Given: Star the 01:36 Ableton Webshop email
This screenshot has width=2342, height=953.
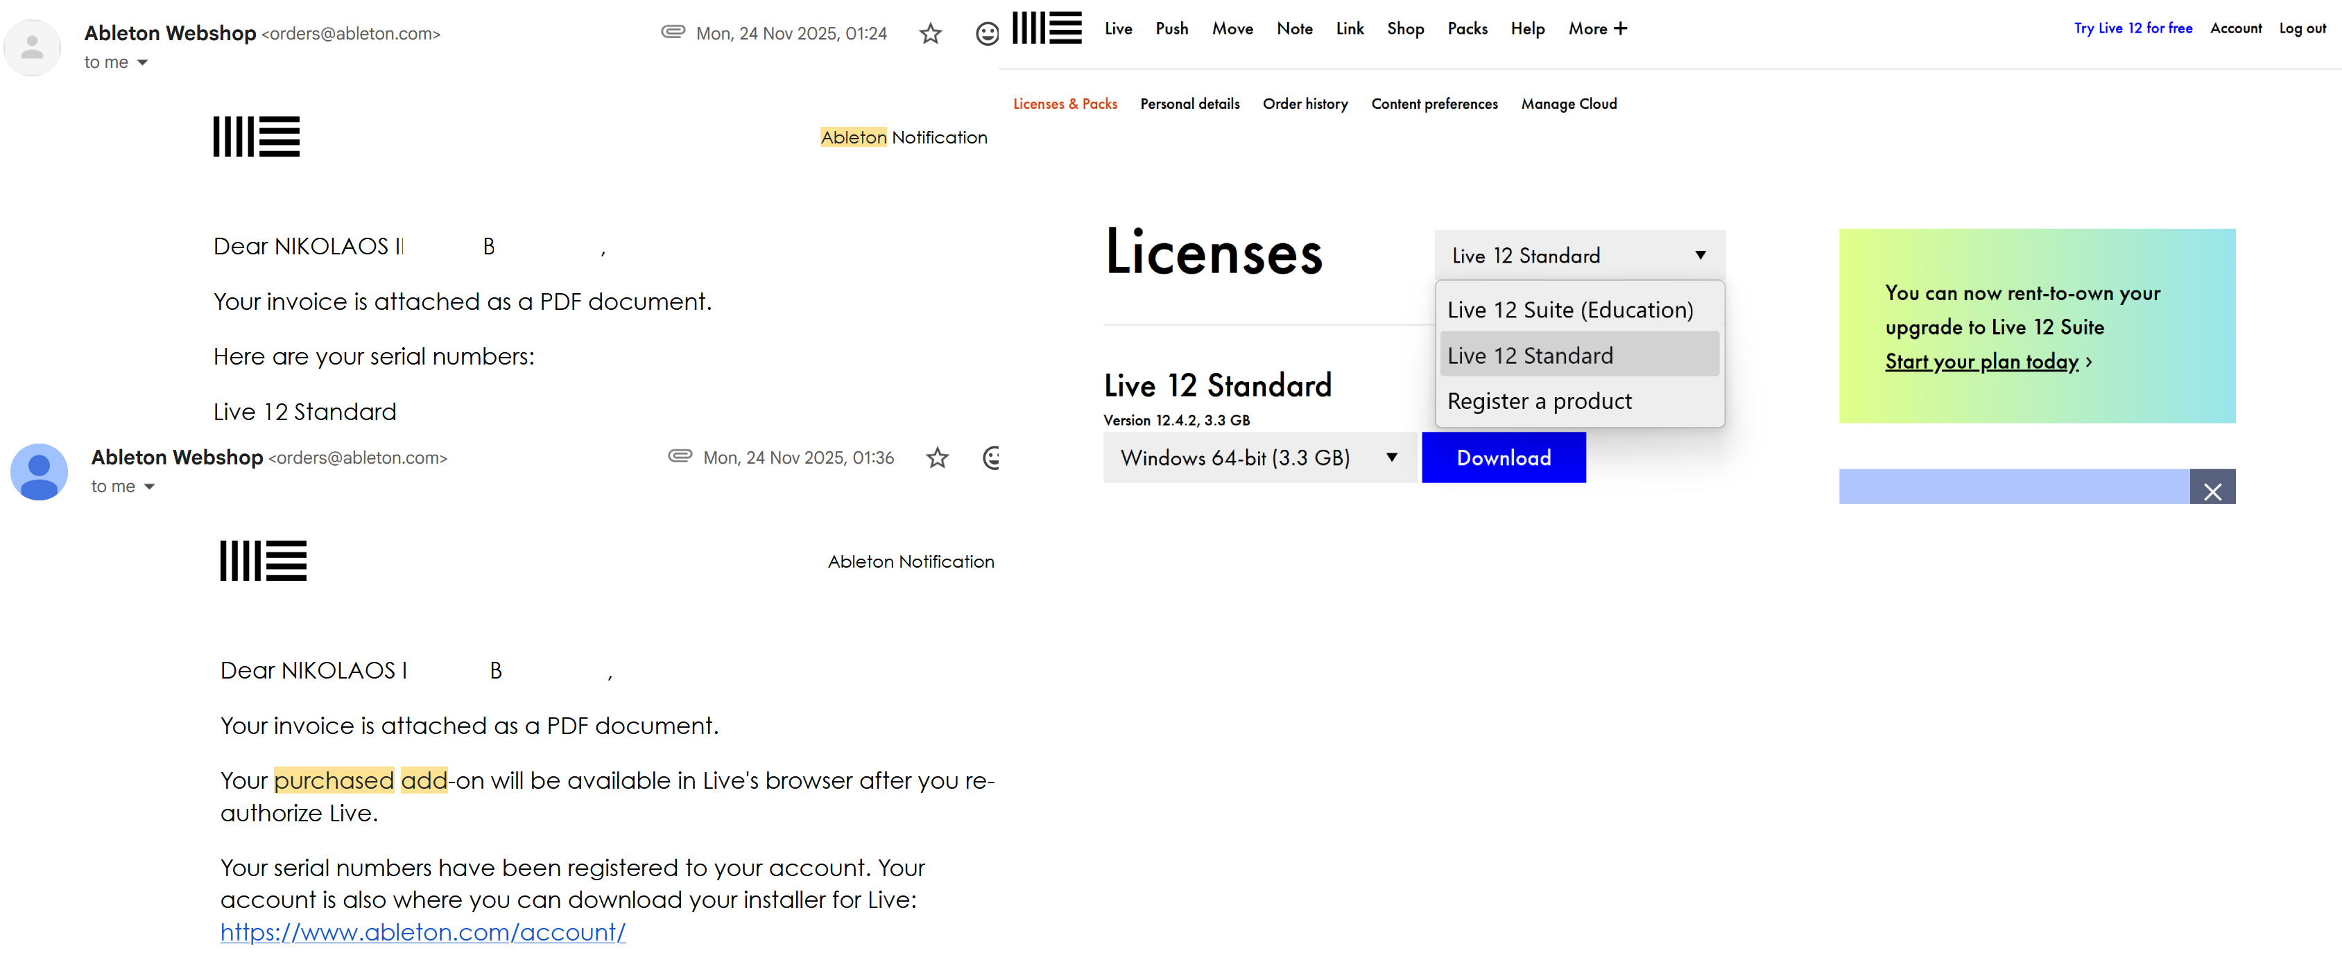Looking at the screenshot, I should [938, 458].
